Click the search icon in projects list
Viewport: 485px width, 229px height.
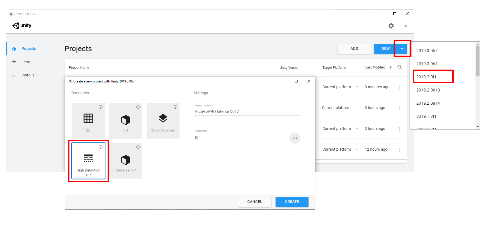click(x=400, y=67)
